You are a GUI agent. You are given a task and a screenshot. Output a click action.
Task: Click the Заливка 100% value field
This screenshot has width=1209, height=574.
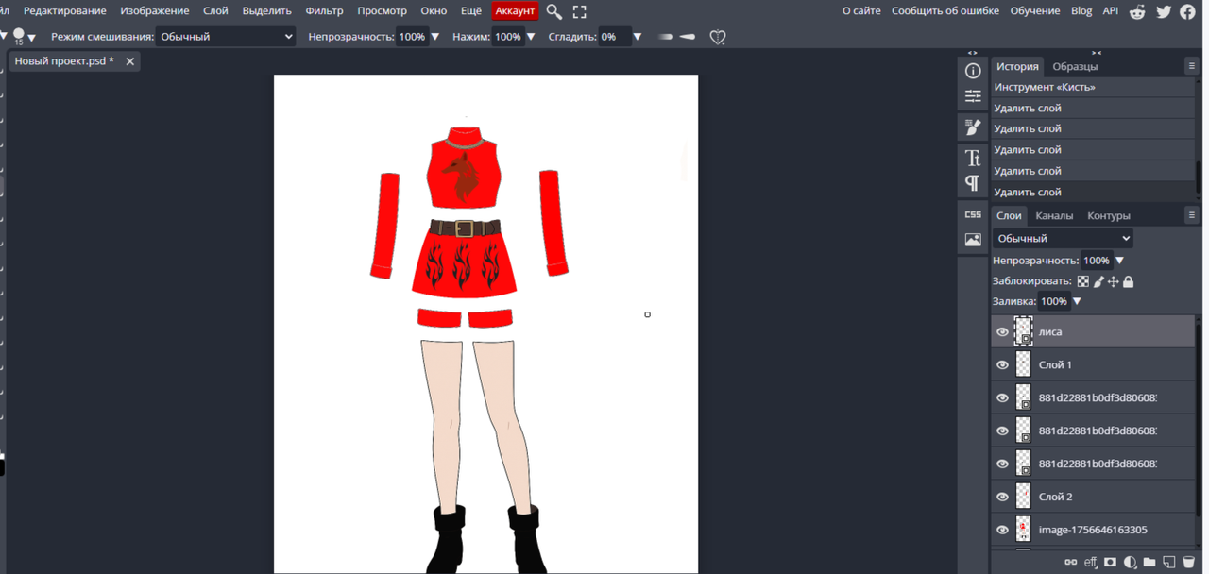1053,302
